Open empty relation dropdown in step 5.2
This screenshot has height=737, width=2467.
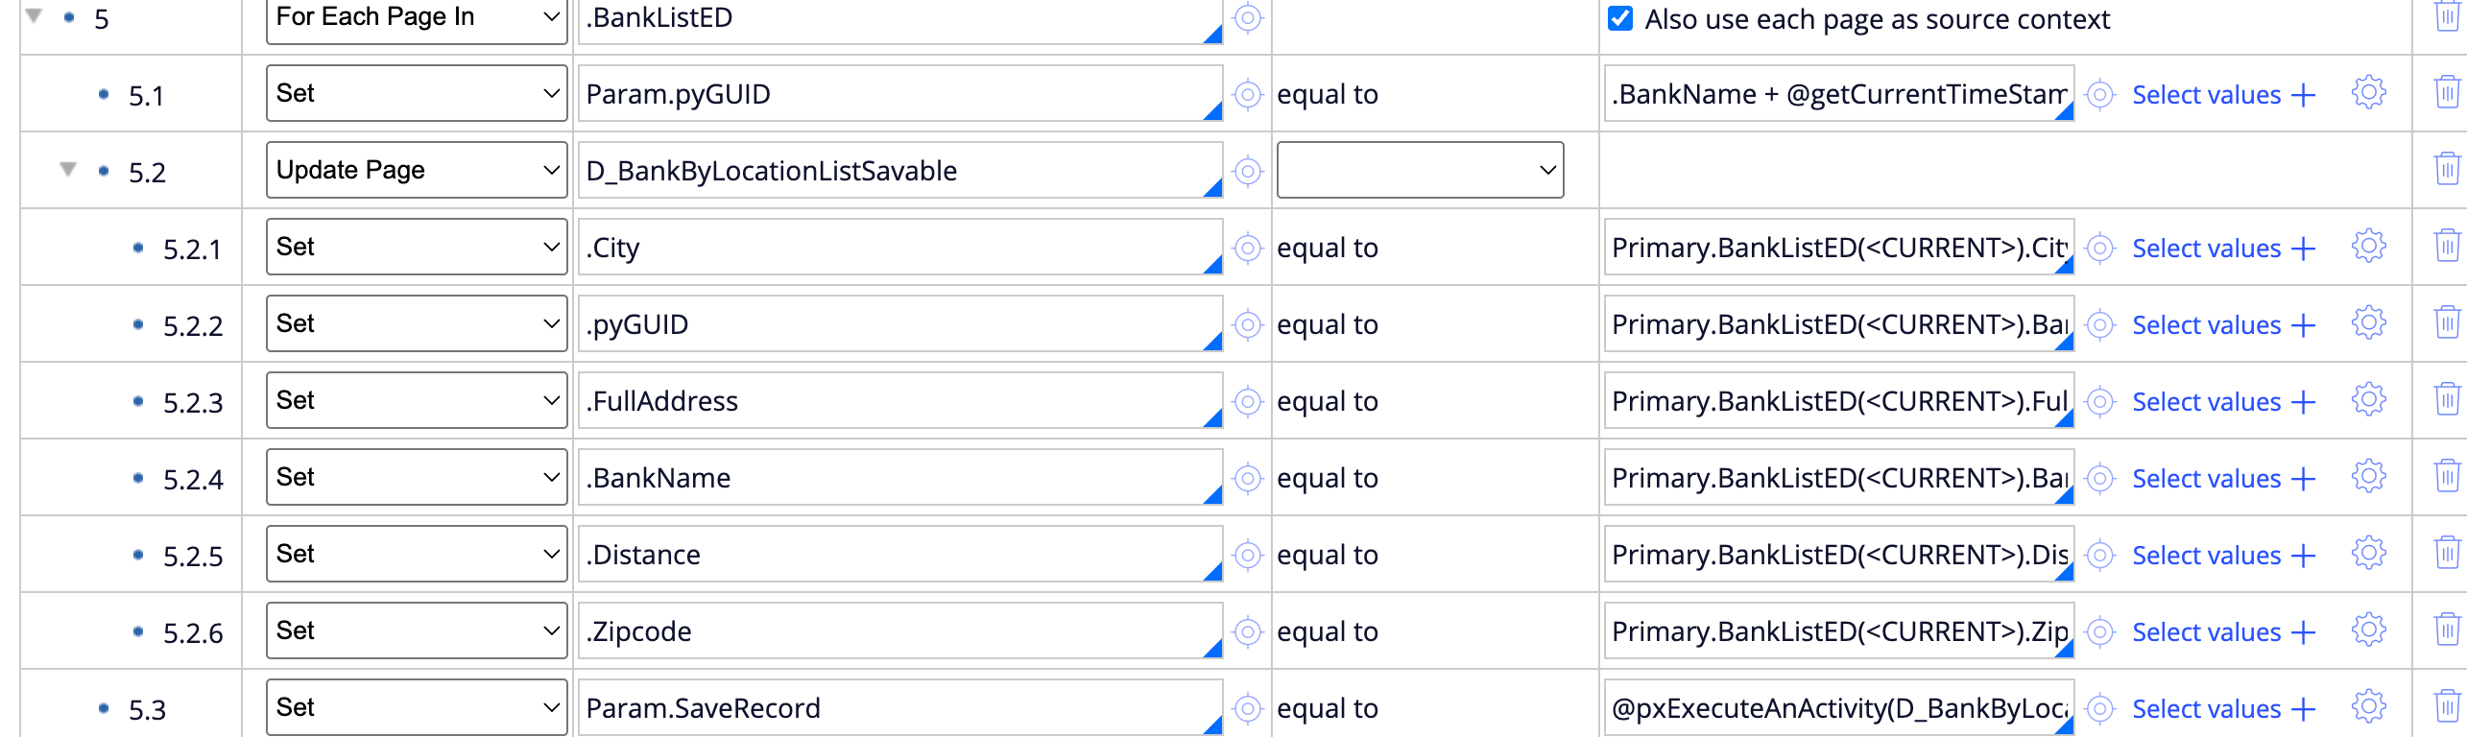[x=1420, y=170]
